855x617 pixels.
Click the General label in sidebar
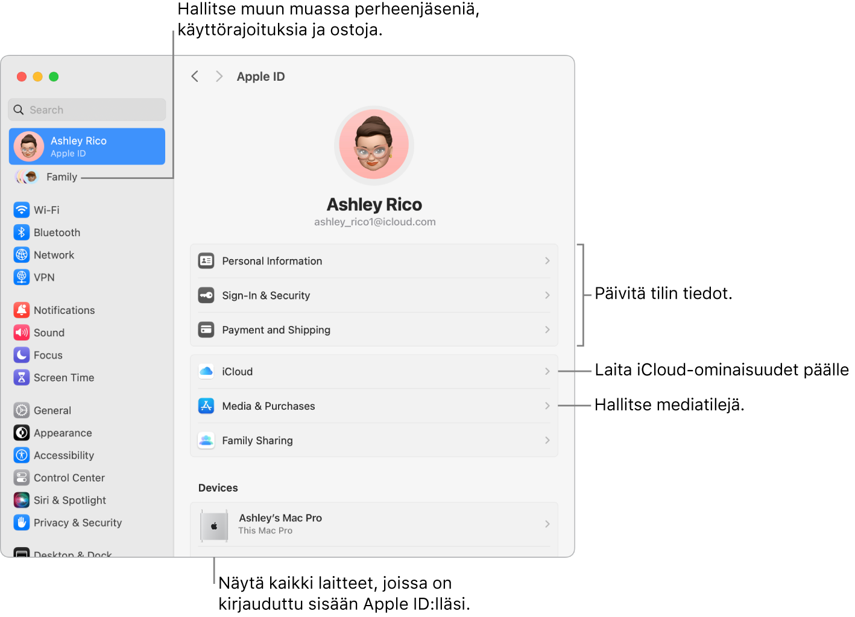[x=52, y=410]
